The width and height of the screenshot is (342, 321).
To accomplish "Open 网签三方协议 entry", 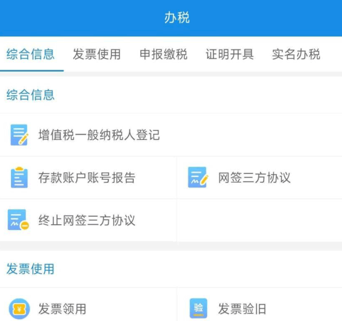I will 260,178.
